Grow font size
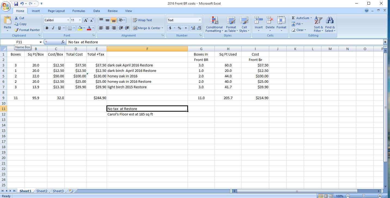The width and height of the screenshot is (390, 198). [86, 20]
